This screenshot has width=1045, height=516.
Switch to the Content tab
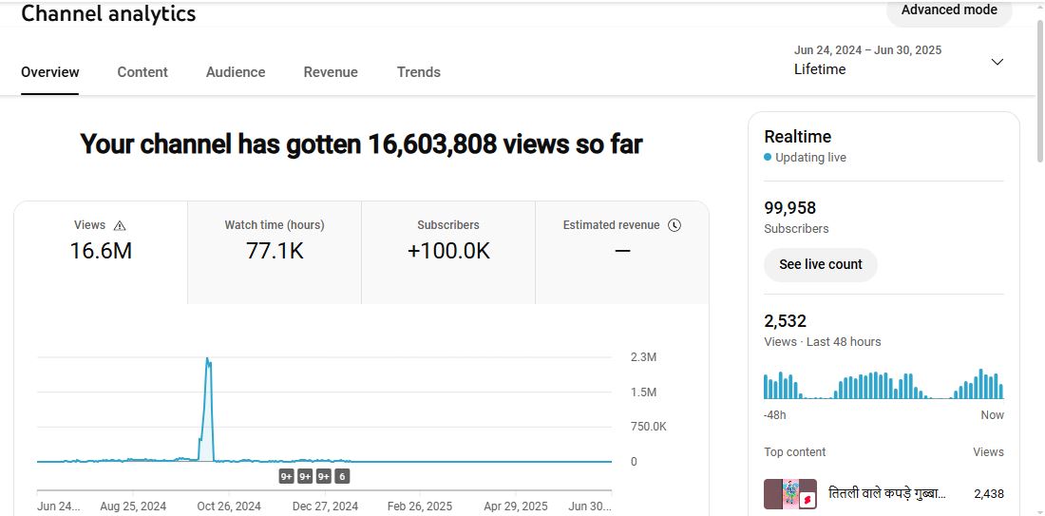142,72
